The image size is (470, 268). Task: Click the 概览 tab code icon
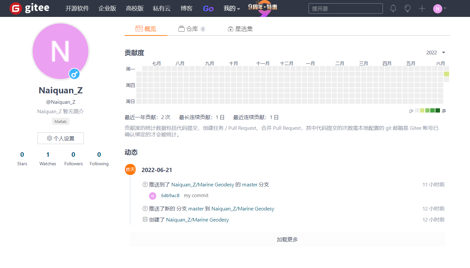click(139, 29)
